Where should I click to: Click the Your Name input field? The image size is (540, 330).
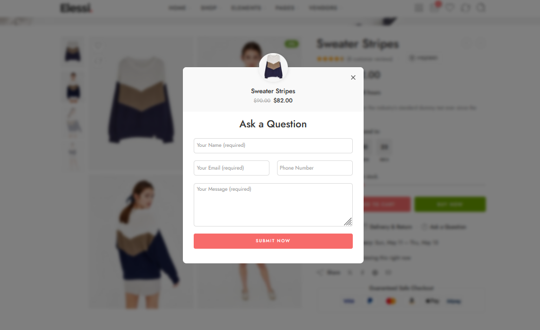click(x=273, y=146)
